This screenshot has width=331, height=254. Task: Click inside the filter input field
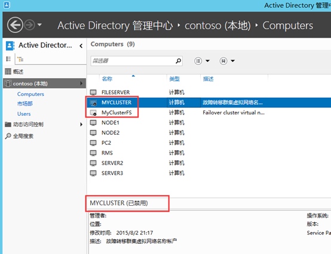pyautogui.click(x=133, y=61)
